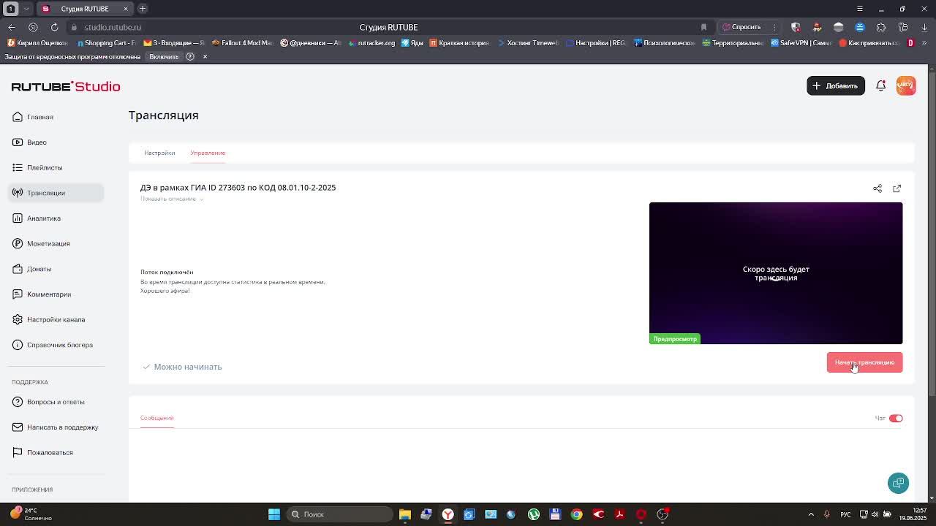Open File Explorer from taskbar
The width and height of the screenshot is (936, 526).
coord(404,514)
